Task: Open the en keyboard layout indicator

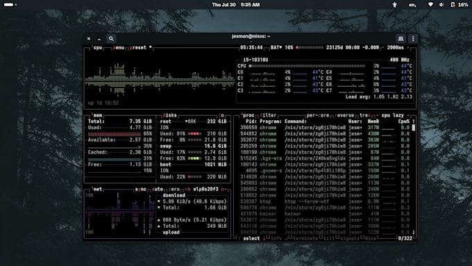Action: click(412, 5)
